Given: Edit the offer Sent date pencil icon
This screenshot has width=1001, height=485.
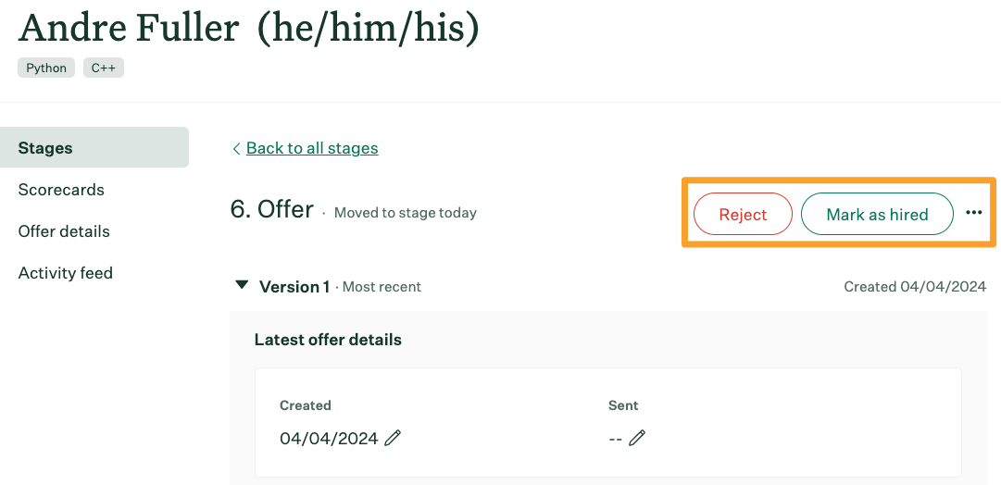Looking at the screenshot, I should click(636, 438).
